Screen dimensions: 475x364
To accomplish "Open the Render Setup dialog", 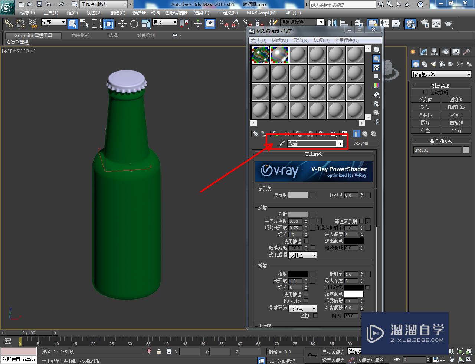I will tap(423, 24).
